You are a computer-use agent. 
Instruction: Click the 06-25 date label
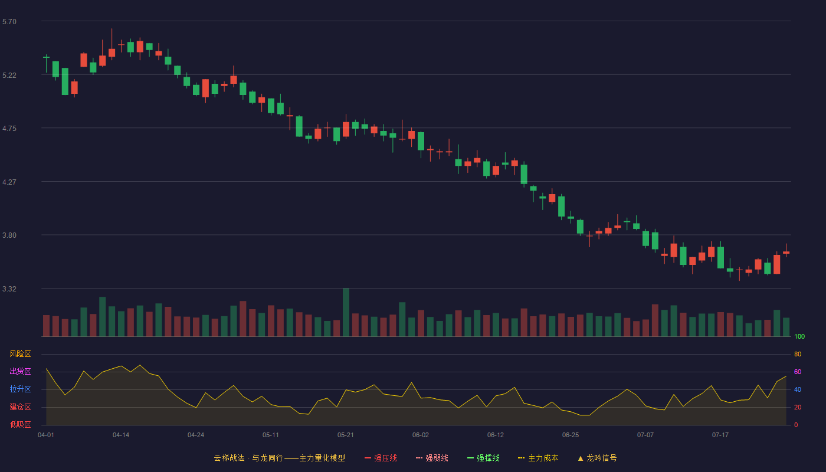pyautogui.click(x=571, y=435)
